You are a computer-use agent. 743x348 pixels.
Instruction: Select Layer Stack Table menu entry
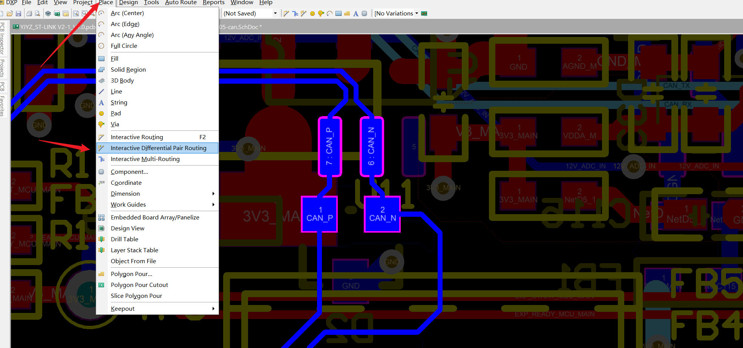point(158,250)
